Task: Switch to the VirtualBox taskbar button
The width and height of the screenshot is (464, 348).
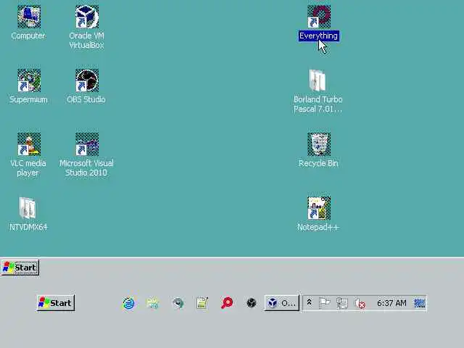Action: coord(282,303)
